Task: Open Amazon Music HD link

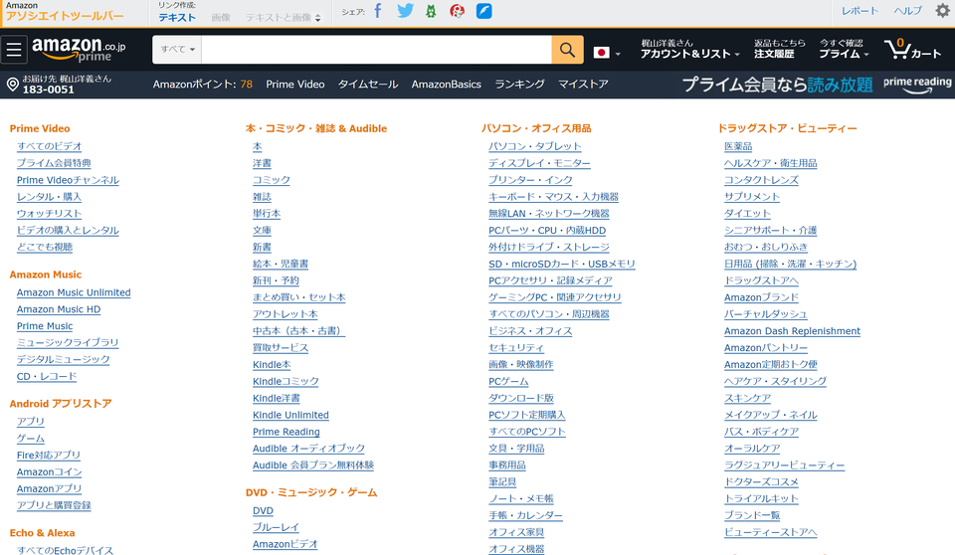Action: point(59,309)
